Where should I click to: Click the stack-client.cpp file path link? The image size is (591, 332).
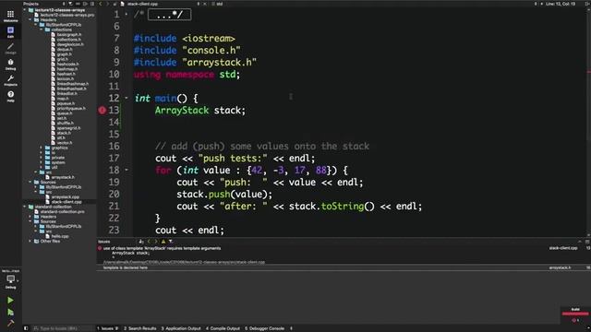tap(184, 262)
